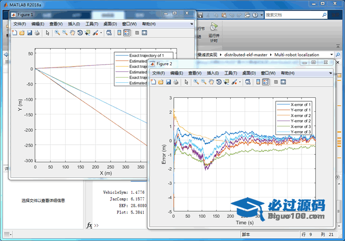Expand arrow before distributed-ekf-master in path
This screenshot has width=345, height=241.
[x=221, y=54]
